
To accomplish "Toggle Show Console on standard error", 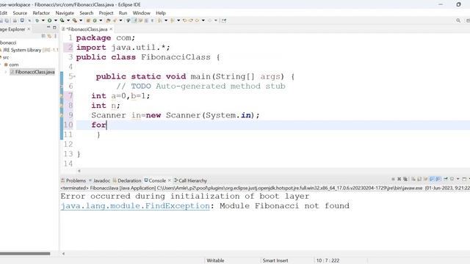I will click(x=438, y=179).
